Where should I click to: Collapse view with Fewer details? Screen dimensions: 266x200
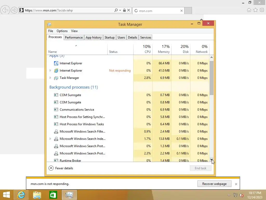pyautogui.click(x=61, y=168)
